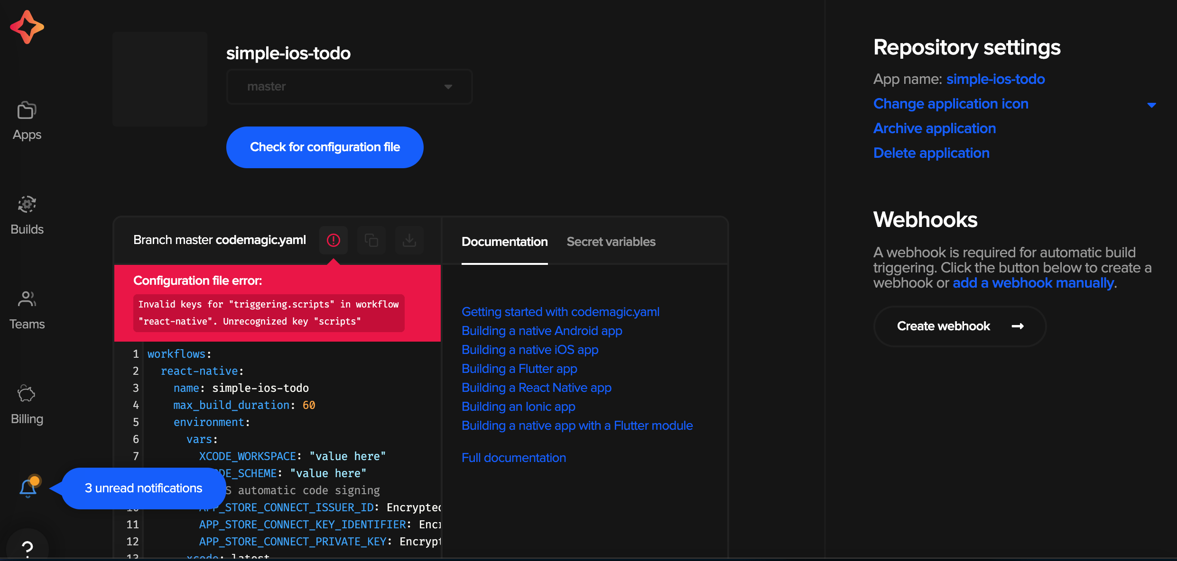Open the Builds sidebar section
The width and height of the screenshot is (1177, 561).
click(x=27, y=216)
